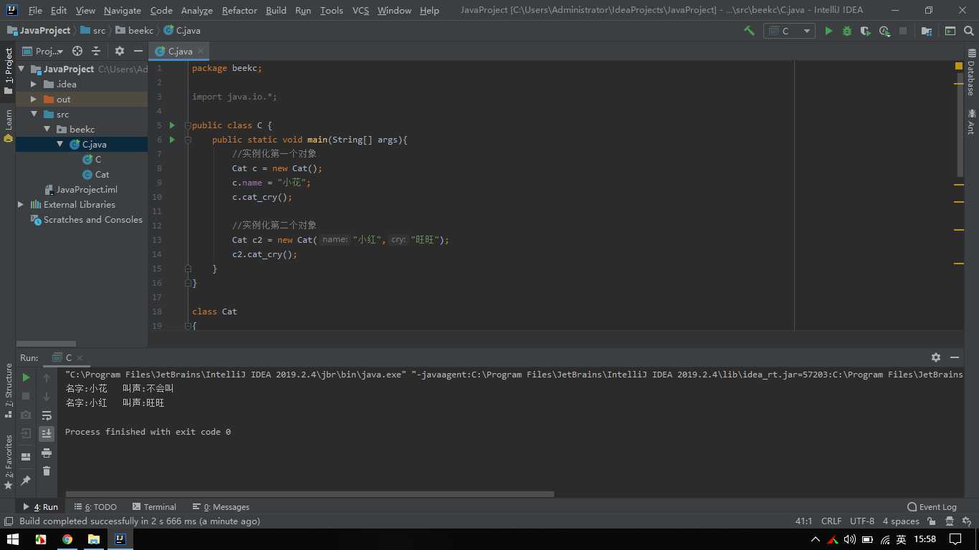
Task: Toggle Pin Tab in Run panel
Action: pos(26,480)
